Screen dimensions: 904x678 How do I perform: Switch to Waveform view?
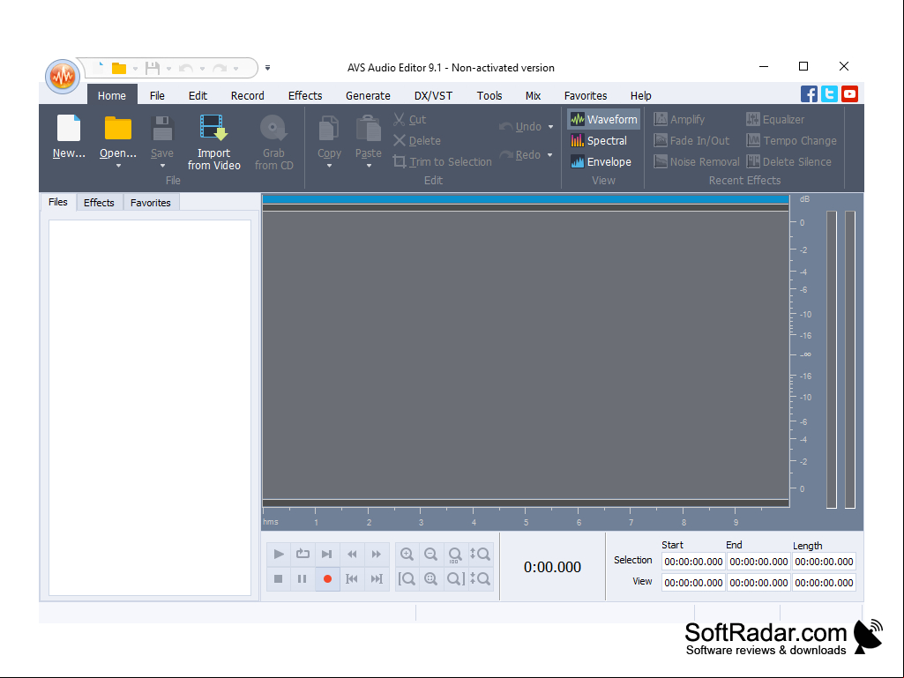(x=603, y=119)
